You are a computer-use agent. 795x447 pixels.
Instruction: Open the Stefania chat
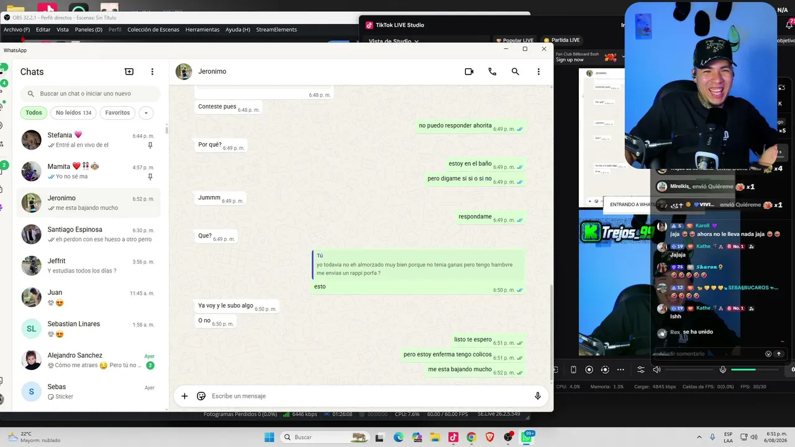[88, 140]
